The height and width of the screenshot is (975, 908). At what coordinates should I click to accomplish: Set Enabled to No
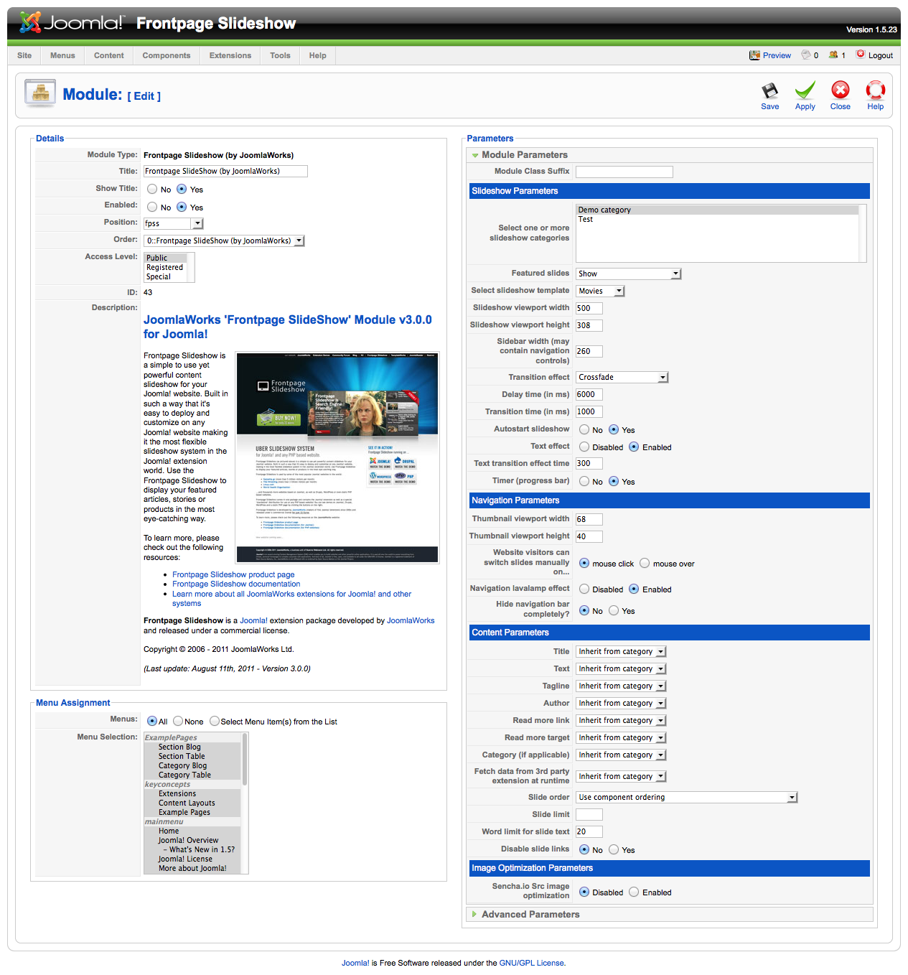tap(152, 207)
